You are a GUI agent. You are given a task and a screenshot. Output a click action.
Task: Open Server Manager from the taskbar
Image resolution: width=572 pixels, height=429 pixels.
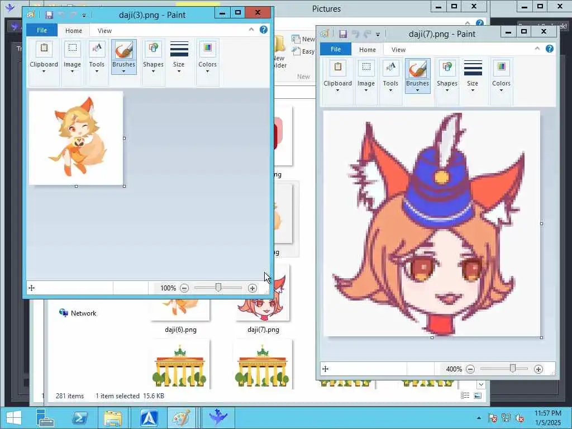[46, 418]
